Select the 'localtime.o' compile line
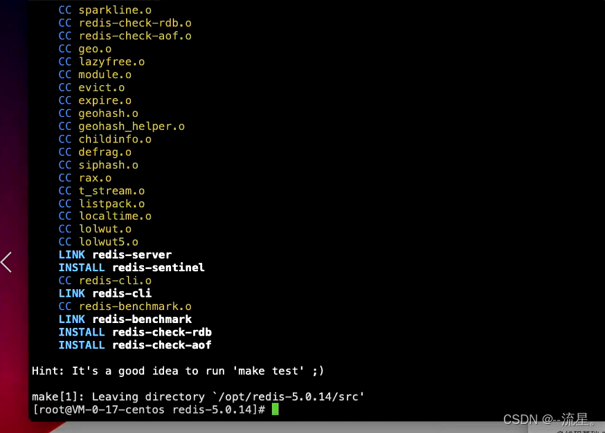605x433 pixels. click(x=105, y=216)
